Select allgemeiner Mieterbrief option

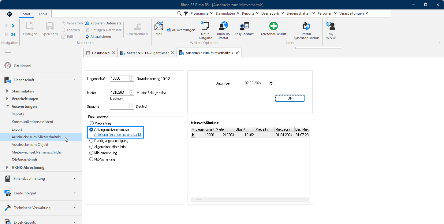[91, 147]
